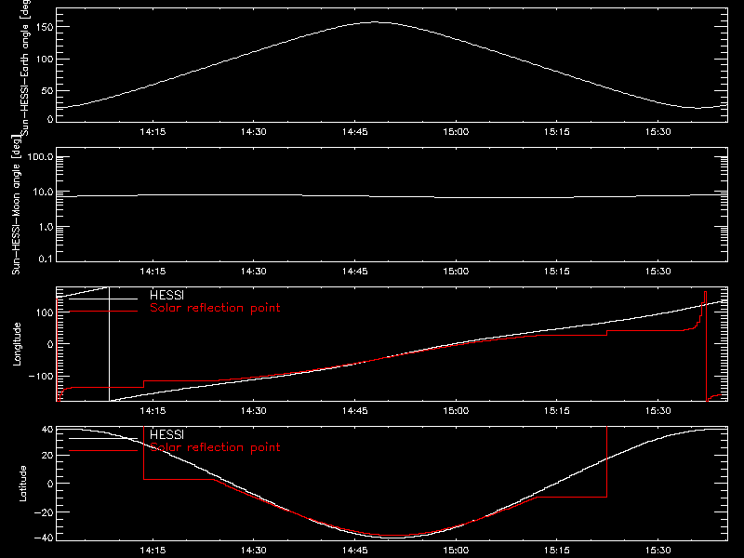
Task: Click the 100 tick on Longitude axis
Action: (46, 312)
